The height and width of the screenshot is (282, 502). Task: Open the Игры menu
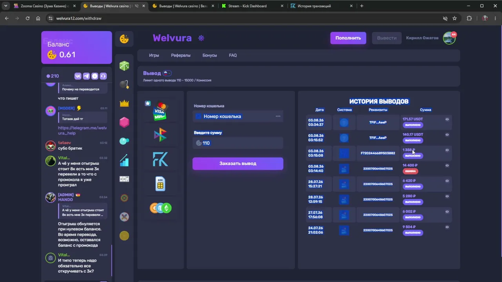pos(154,55)
